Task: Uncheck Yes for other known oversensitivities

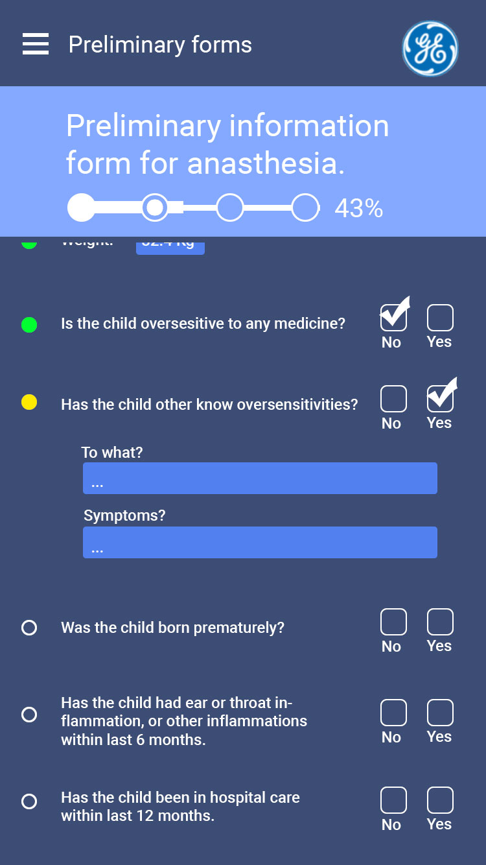Action: (440, 399)
